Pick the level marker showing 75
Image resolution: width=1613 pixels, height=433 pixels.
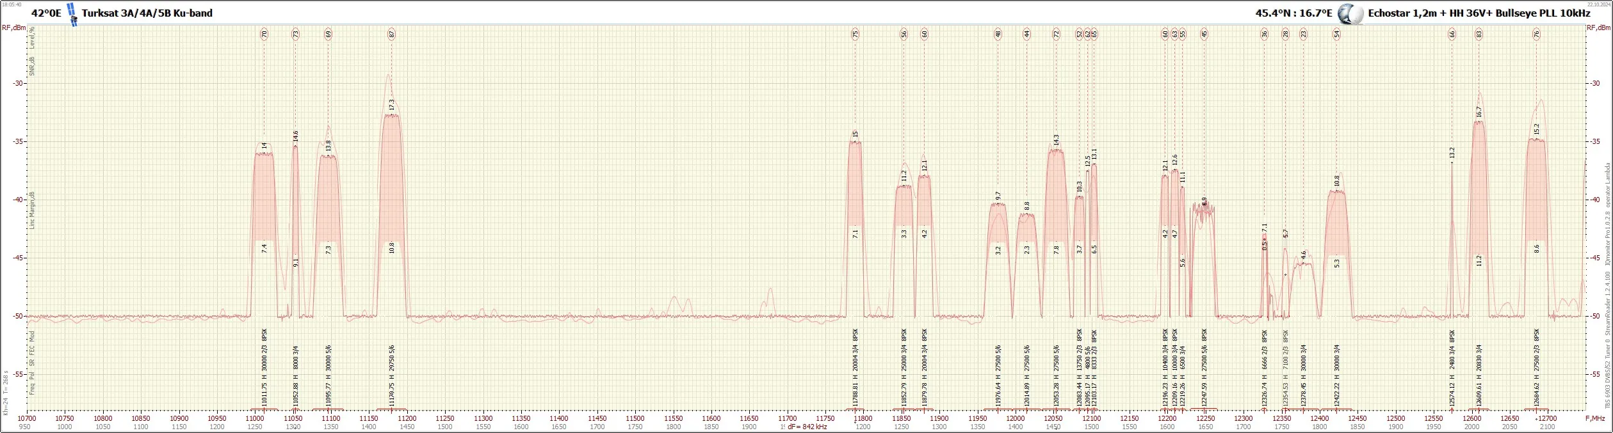click(x=855, y=35)
